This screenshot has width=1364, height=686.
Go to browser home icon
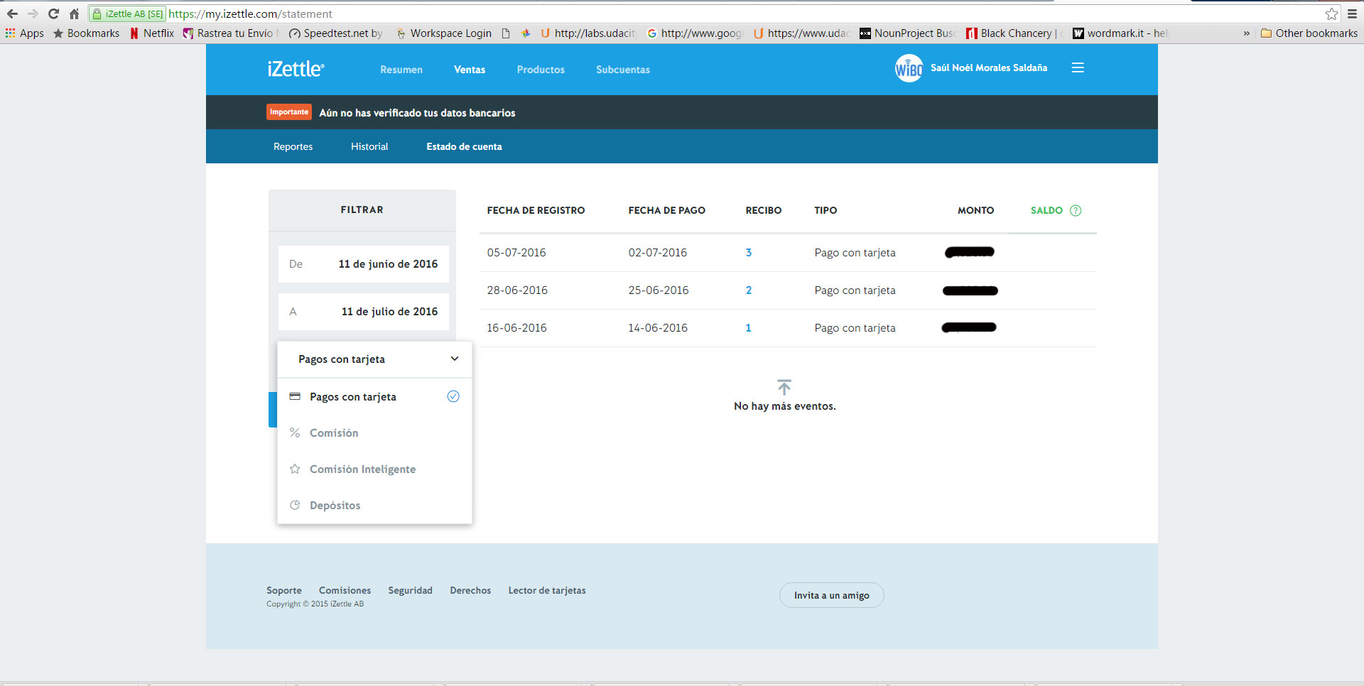tap(74, 13)
